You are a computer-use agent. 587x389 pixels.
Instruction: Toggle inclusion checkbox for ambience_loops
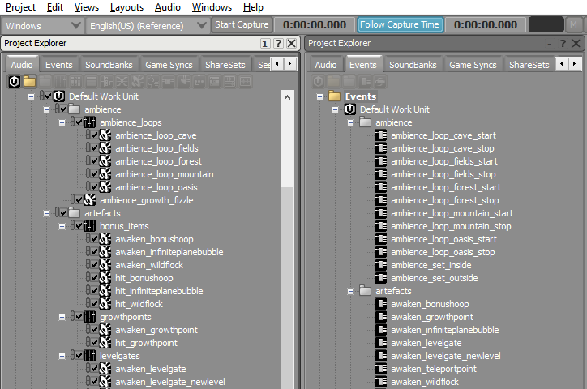click(79, 122)
